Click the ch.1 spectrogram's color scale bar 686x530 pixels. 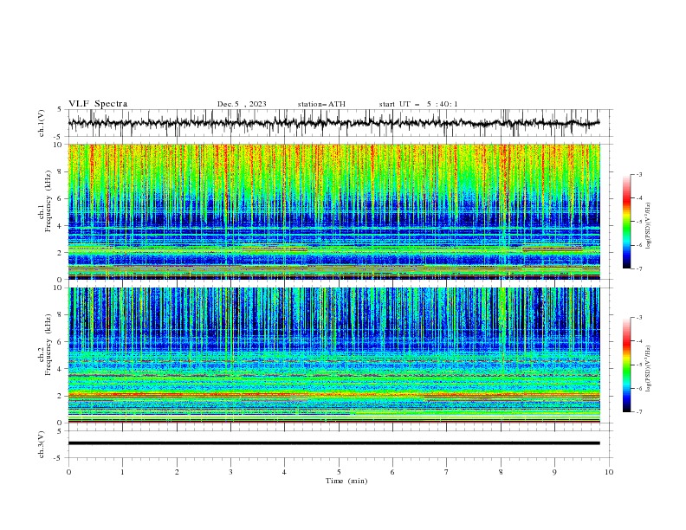pyautogui.click(x=626, y=222)
